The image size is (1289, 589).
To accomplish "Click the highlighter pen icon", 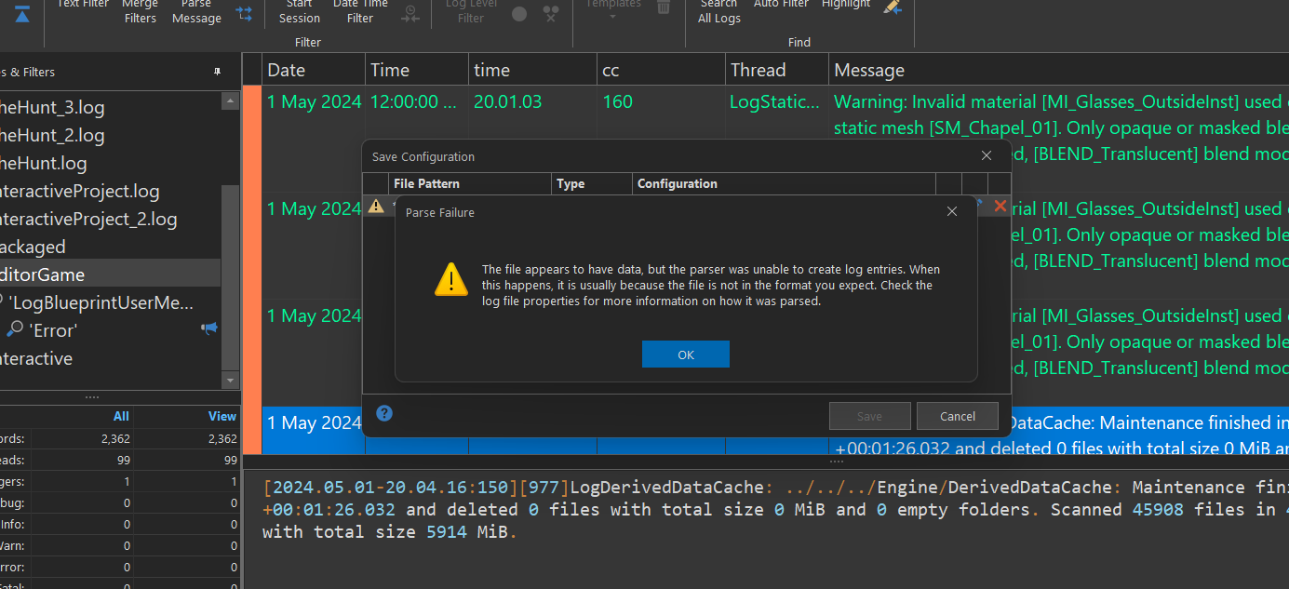I will click(893, 7).
